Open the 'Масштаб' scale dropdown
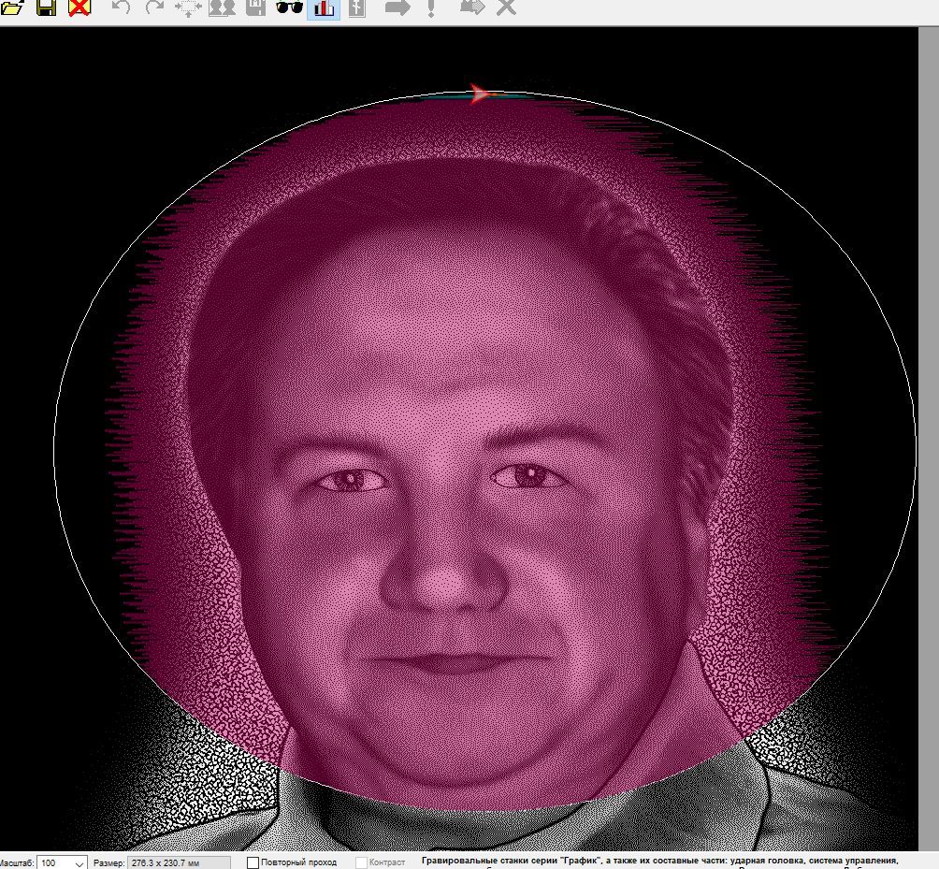The image size is (939, 869). point(78,862)
